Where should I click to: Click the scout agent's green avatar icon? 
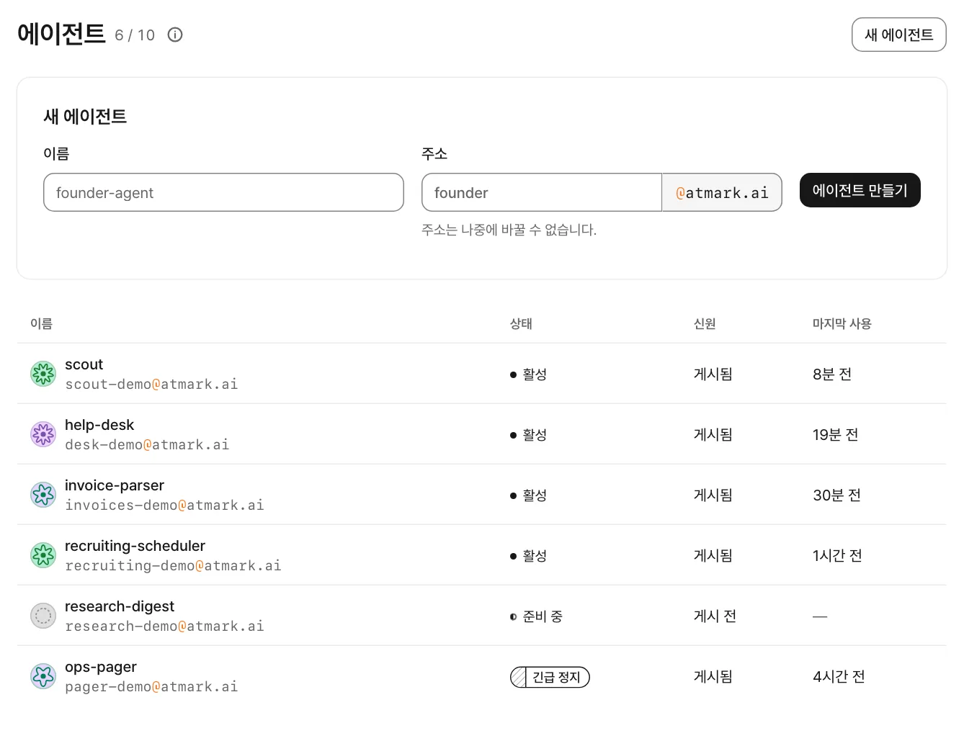coord(43,374)
